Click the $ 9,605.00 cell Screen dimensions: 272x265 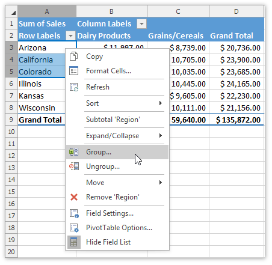coord(189,96)
